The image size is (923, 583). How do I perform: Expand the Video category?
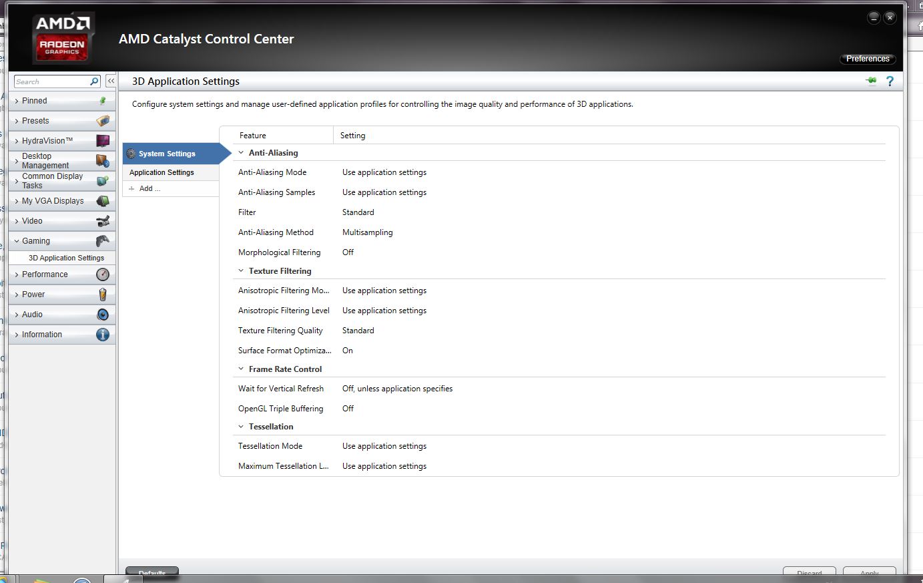pyautogui.click(x=62, y=221)
